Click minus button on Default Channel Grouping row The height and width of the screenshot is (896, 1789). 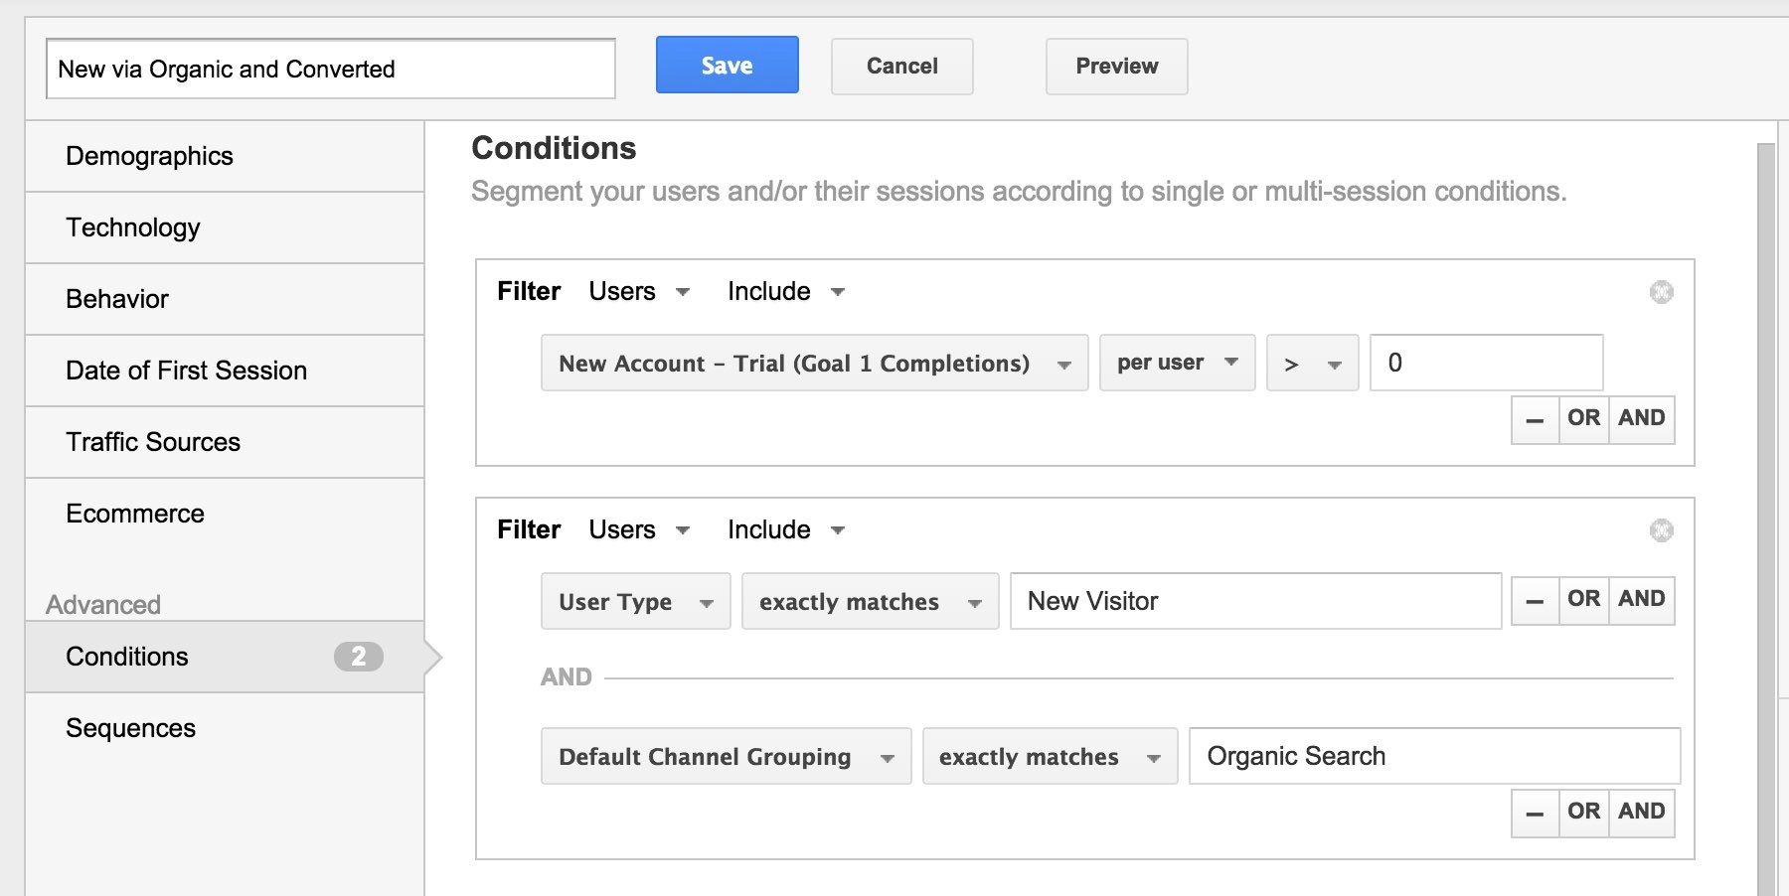[x=1535, y=813]
